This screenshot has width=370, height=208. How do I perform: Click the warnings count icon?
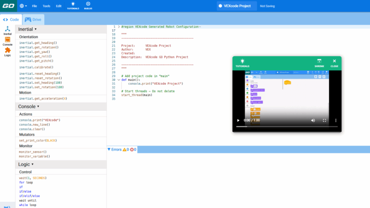[x=124, y=150]
